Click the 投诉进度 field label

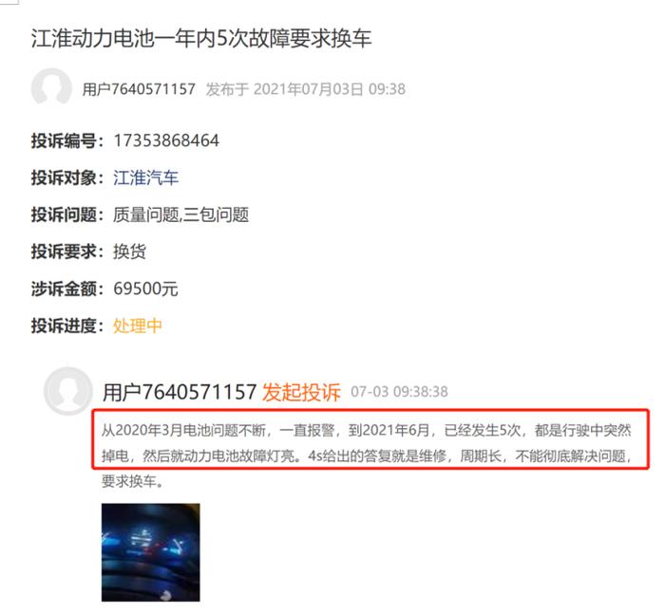[x=67, y=326]
